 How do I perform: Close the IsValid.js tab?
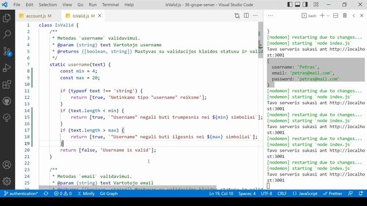point(100,15)
